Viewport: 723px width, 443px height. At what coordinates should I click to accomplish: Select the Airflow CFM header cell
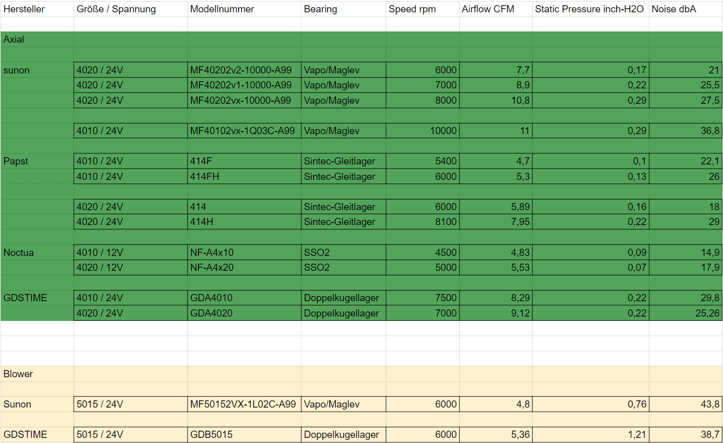(x=496, y=9)
